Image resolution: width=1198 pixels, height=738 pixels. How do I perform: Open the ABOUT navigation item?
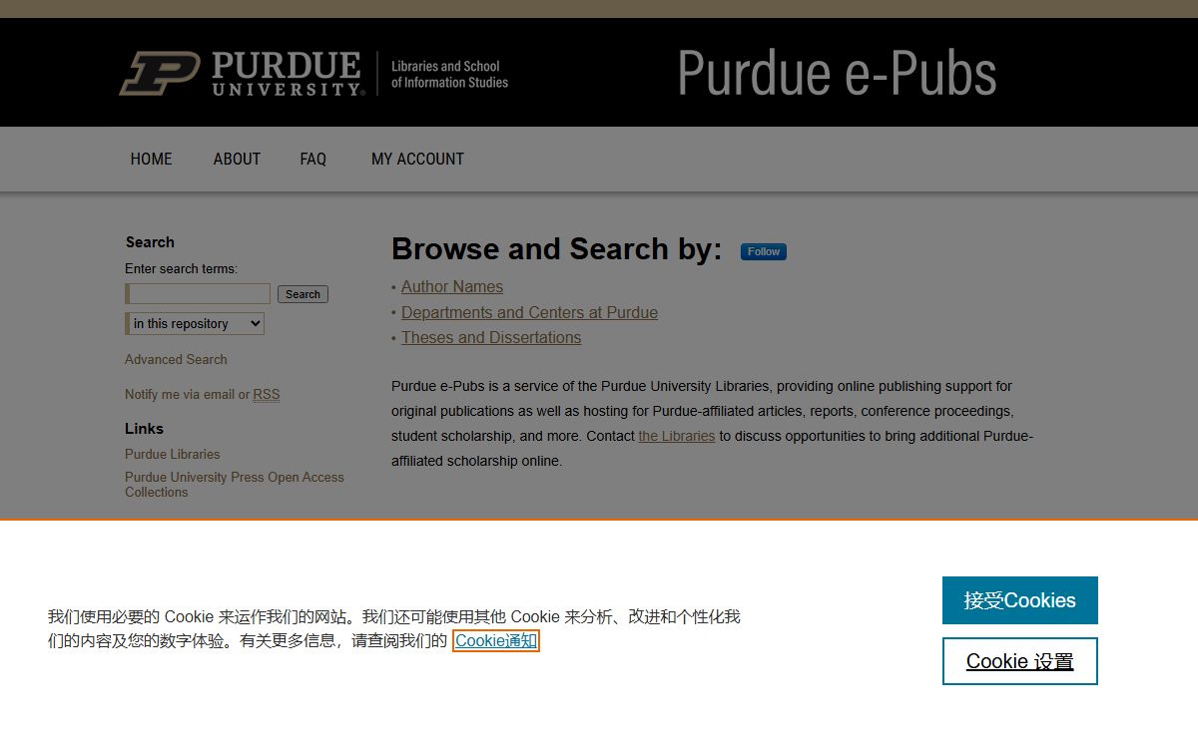(x=237, y=159)
